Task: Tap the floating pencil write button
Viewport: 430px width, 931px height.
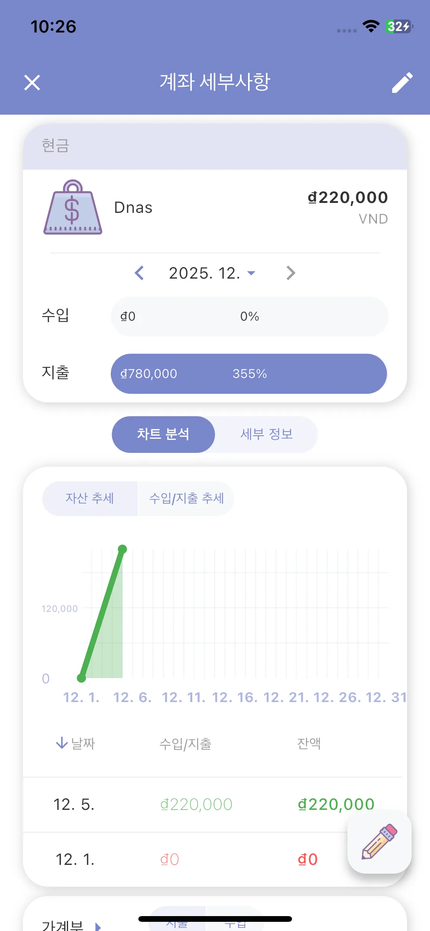Action: (379, 842)
